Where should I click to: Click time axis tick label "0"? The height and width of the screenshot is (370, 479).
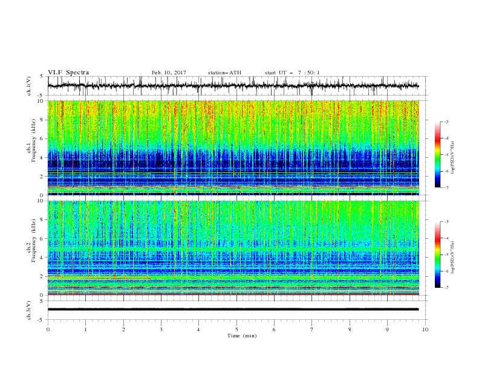[48, 329]
